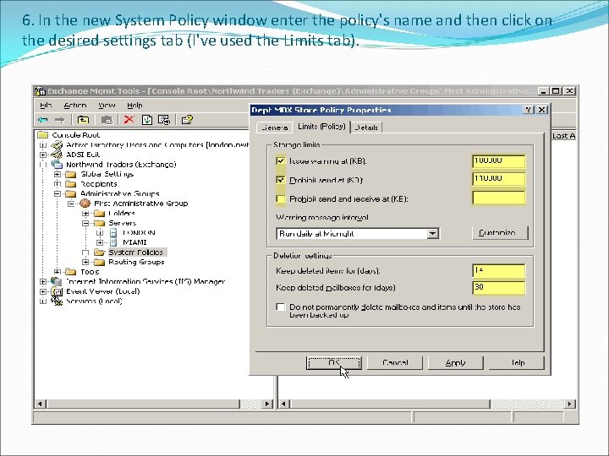
Task: Expand the Routing Groups node
Action: click(85, 262)
